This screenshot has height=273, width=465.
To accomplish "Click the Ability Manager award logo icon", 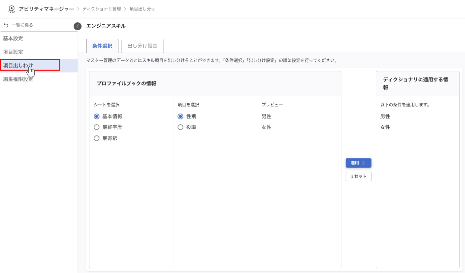I will click(11, 9).
